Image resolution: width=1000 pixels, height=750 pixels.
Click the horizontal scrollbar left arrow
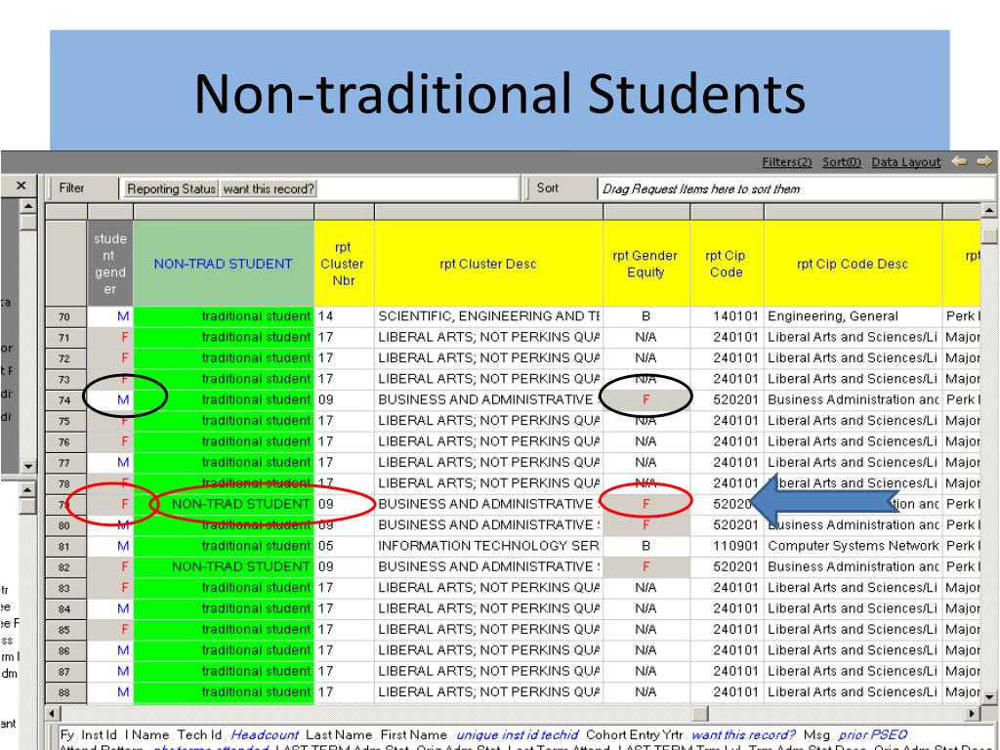pyautogui.click(x=54, y=712)
